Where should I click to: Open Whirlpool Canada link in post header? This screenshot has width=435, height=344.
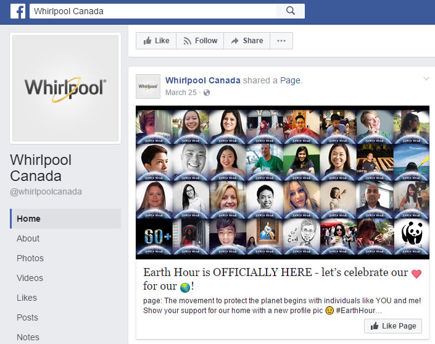click(x=203, y=80)
